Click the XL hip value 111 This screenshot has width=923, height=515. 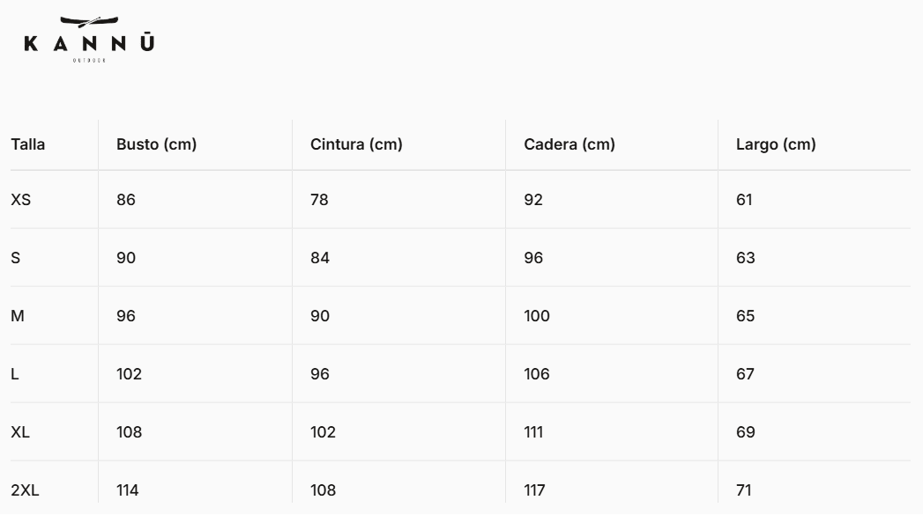[533, 432]
